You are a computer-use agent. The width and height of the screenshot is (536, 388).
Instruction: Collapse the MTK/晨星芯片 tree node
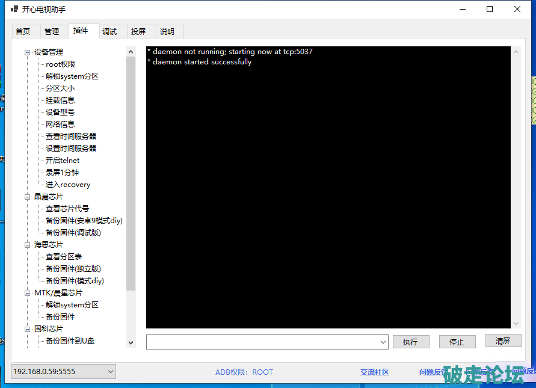[28, 293]
